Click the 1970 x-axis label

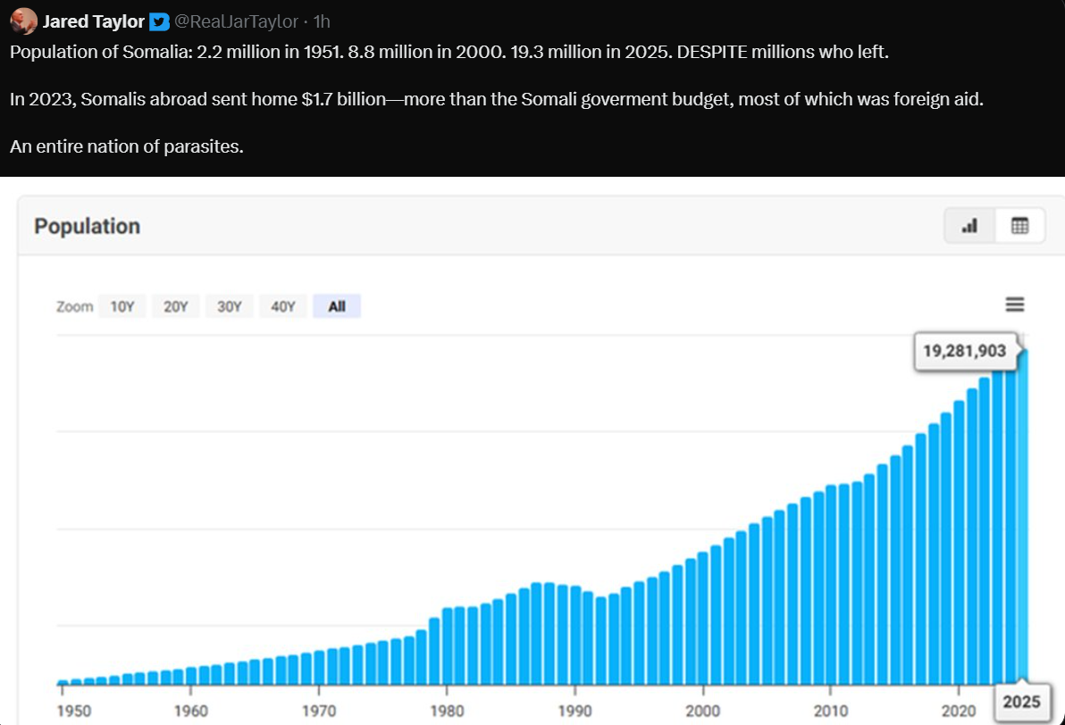pyautogui.click(x=319, y=711)
